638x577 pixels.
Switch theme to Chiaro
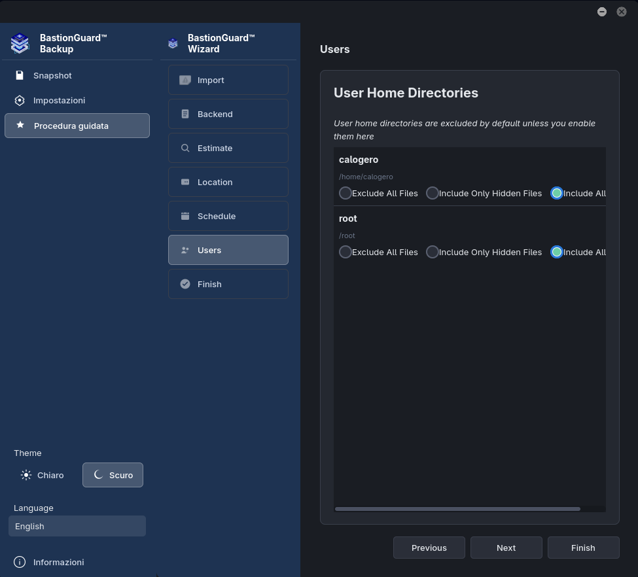point(43,475)
